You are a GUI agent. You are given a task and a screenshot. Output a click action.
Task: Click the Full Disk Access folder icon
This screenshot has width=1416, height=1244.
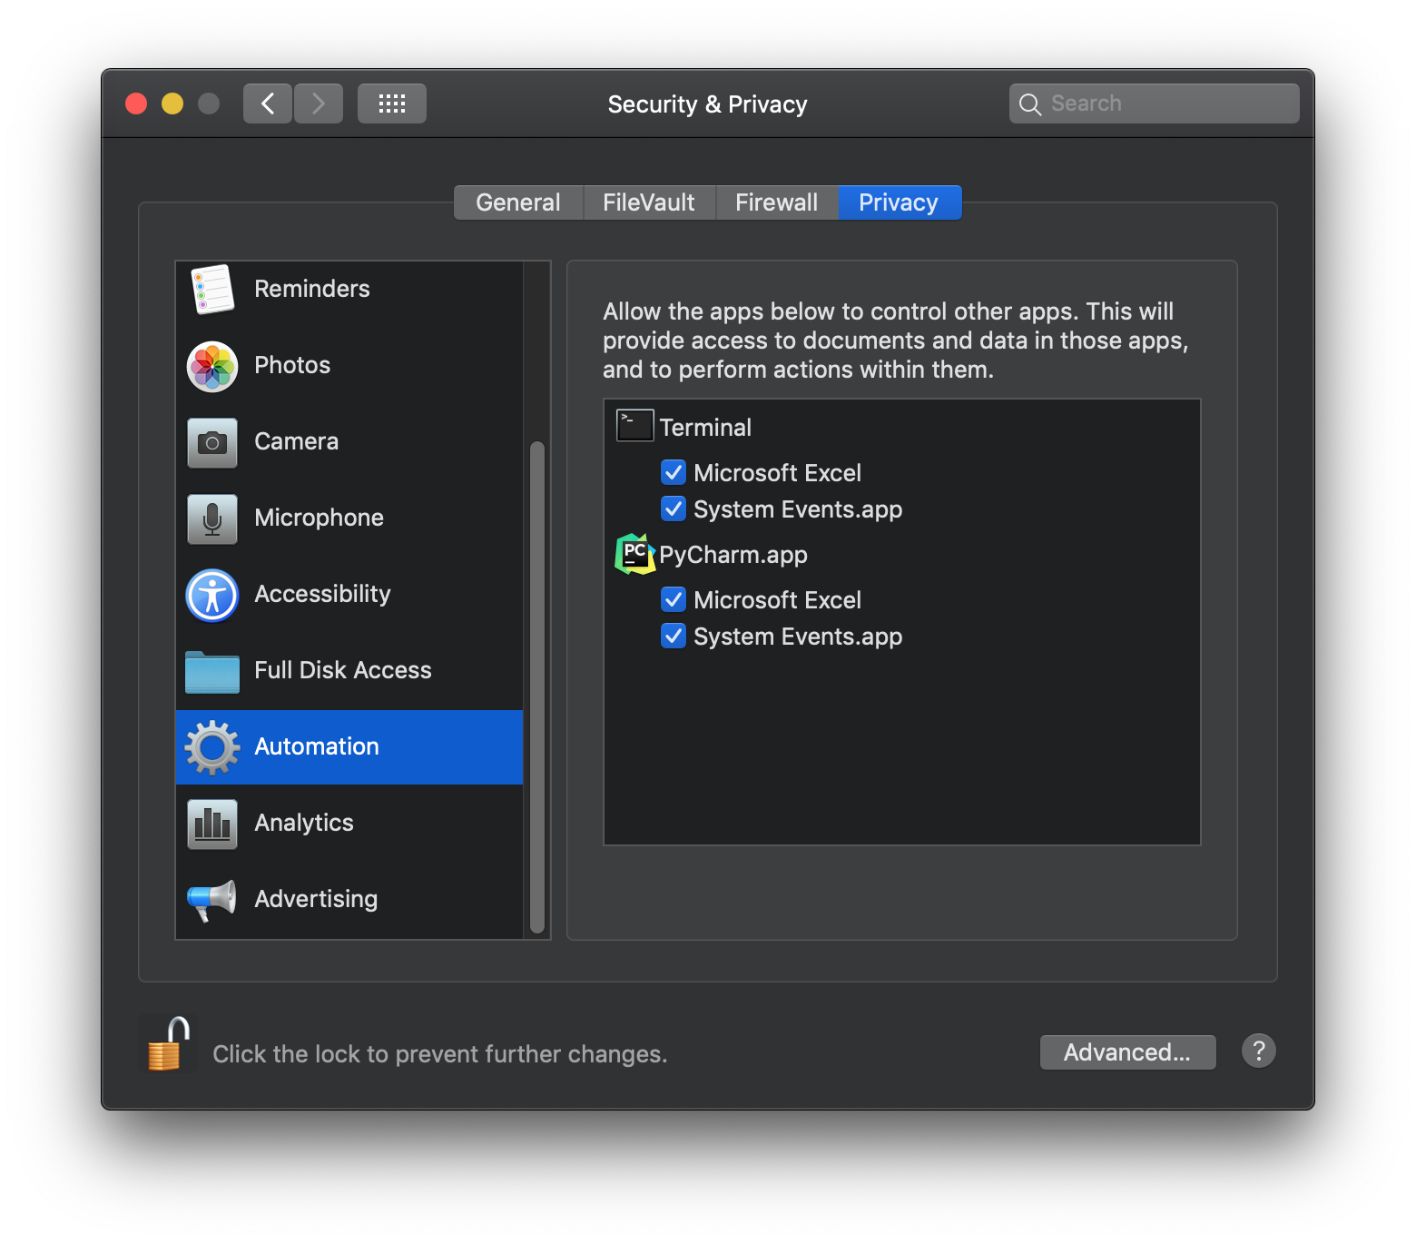coord(212,672)
